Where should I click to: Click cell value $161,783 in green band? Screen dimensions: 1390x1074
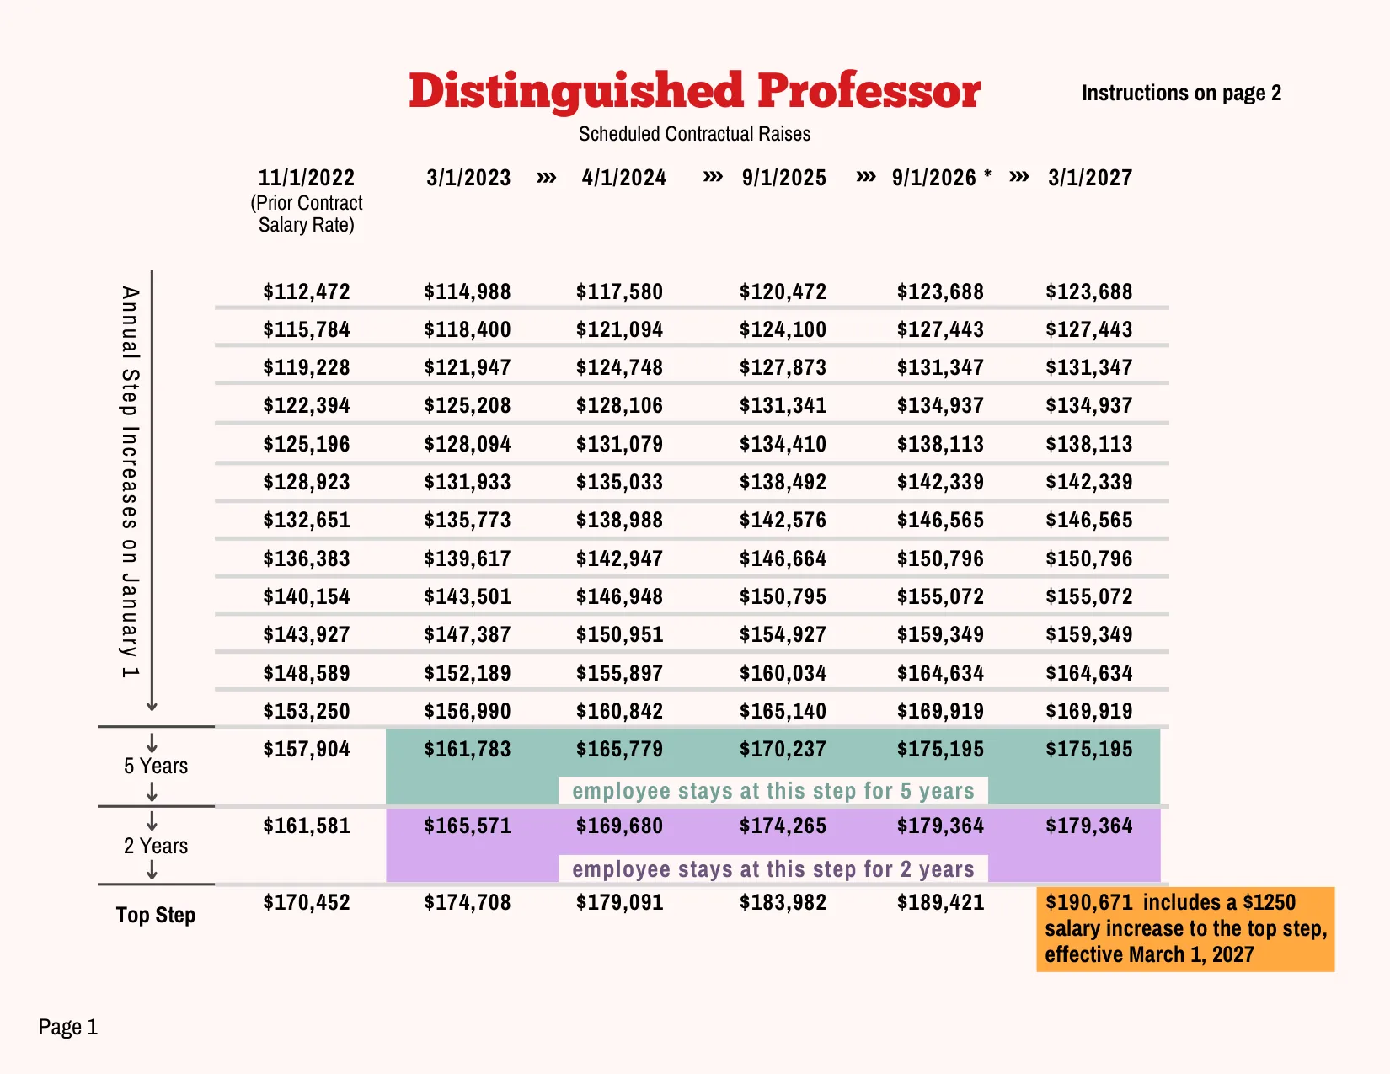pyautogui.click(x=468, y=749)
